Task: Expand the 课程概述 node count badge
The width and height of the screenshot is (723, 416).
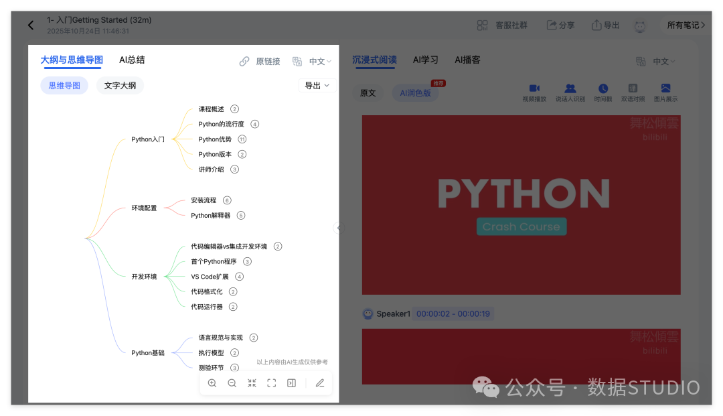Action: pyautogui.click(x=235, y=109)
